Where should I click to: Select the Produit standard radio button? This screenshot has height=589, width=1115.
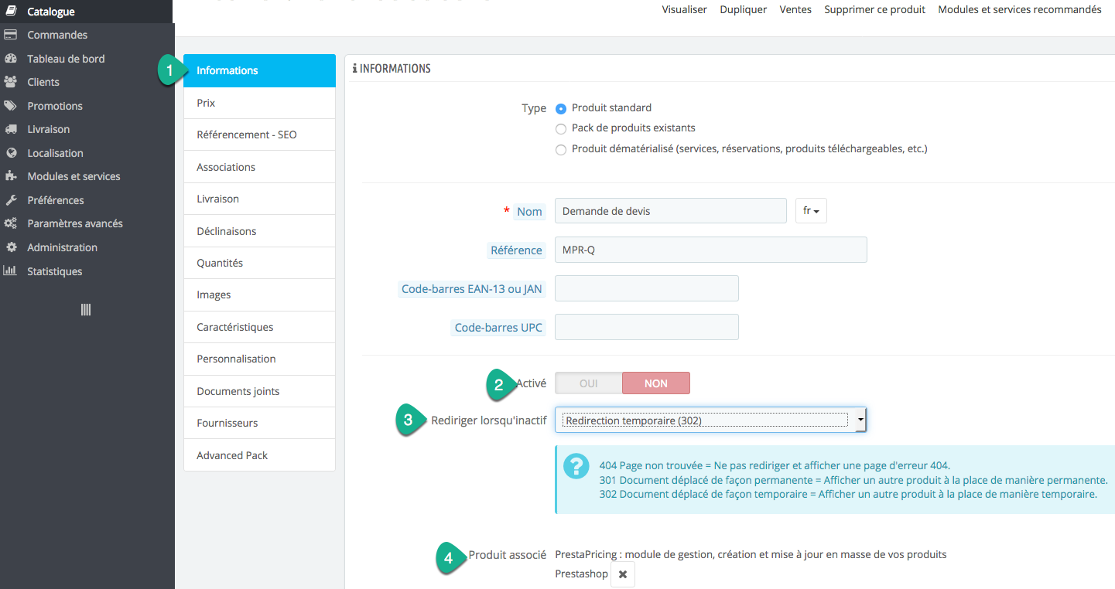560,107
